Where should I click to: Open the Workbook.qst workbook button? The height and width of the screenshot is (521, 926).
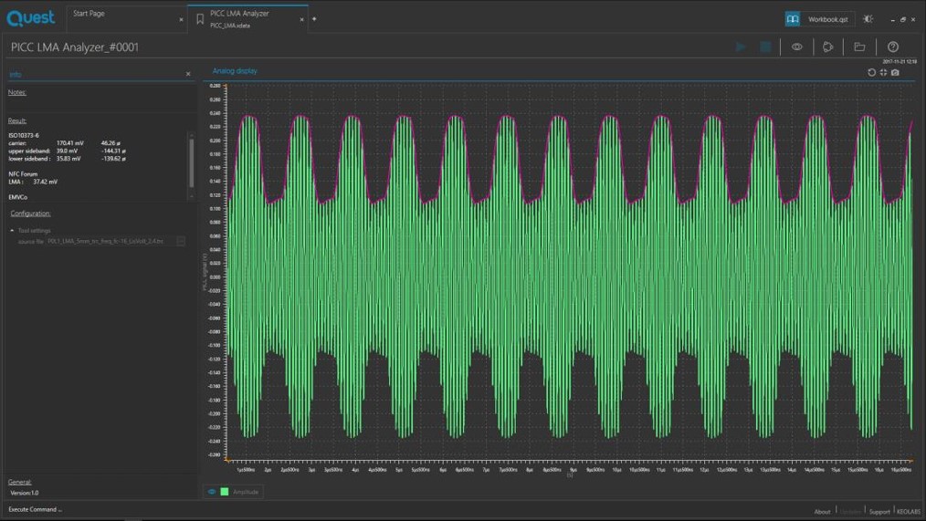tap(818, 19)
